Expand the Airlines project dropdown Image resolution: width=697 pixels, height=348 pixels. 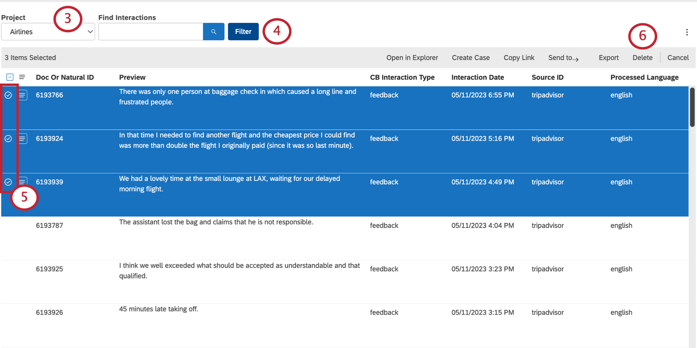(x=48, y=32)
